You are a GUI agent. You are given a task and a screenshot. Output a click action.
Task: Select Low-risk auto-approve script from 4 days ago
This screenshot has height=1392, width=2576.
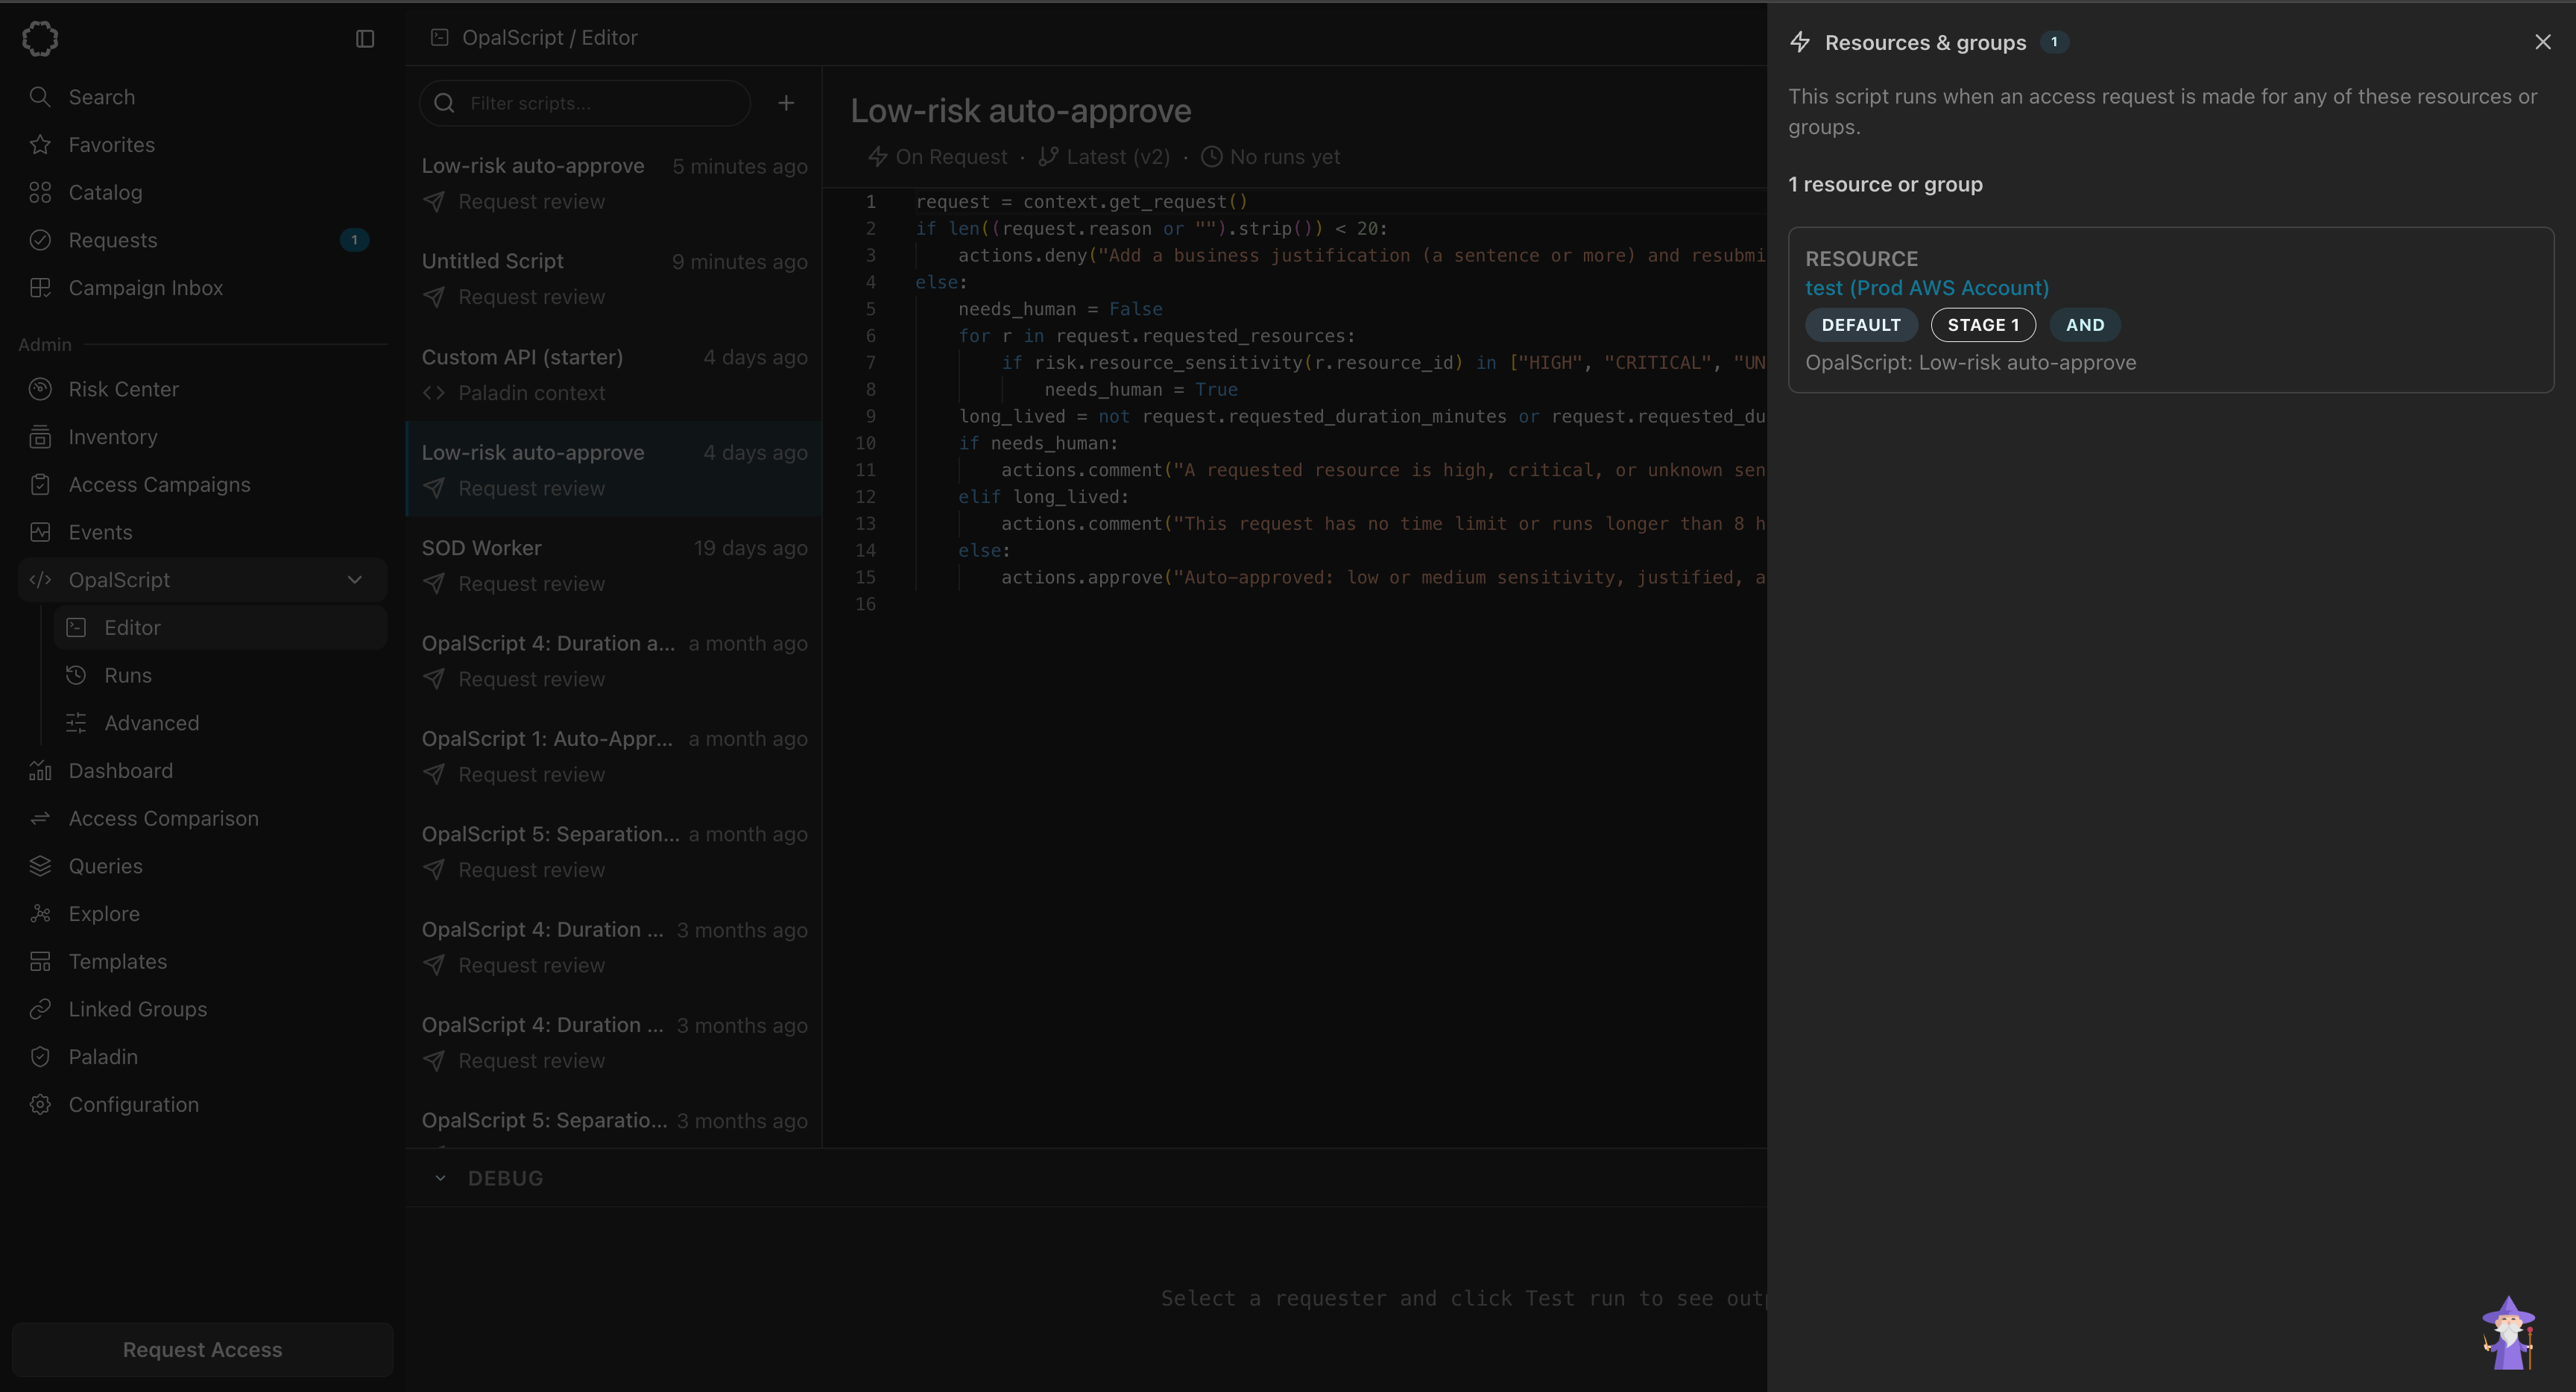[x=614, y=470]
